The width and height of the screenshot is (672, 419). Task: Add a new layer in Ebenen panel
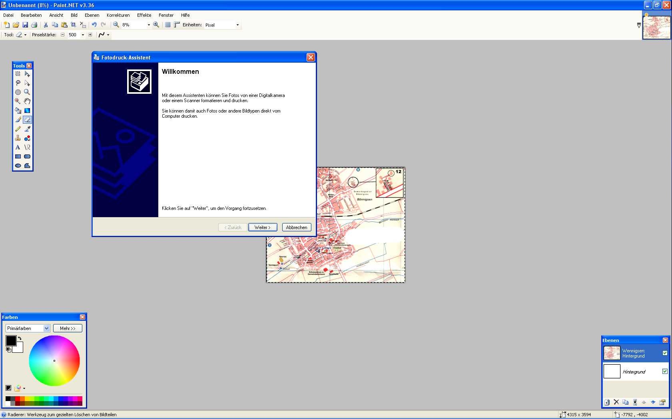607,402
